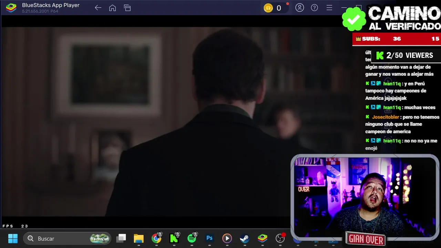Open the BlueStacks help question-mark icon
This screenshot has height=248, width=441.
click(314, 8)
